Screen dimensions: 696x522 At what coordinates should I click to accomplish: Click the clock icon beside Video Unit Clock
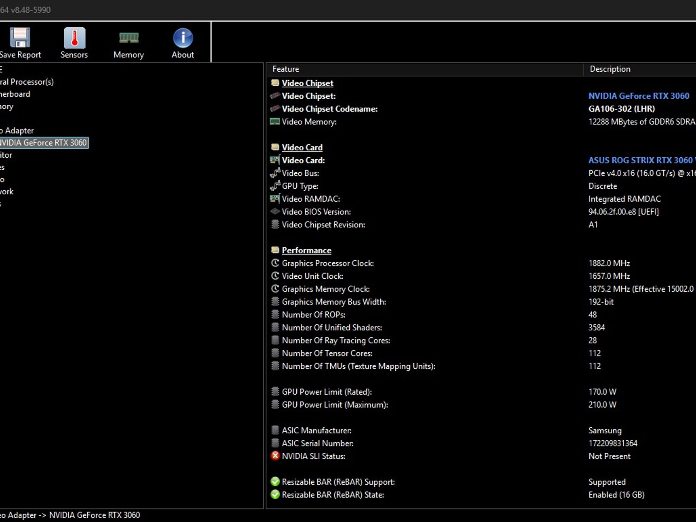click(x=275, y=276)
